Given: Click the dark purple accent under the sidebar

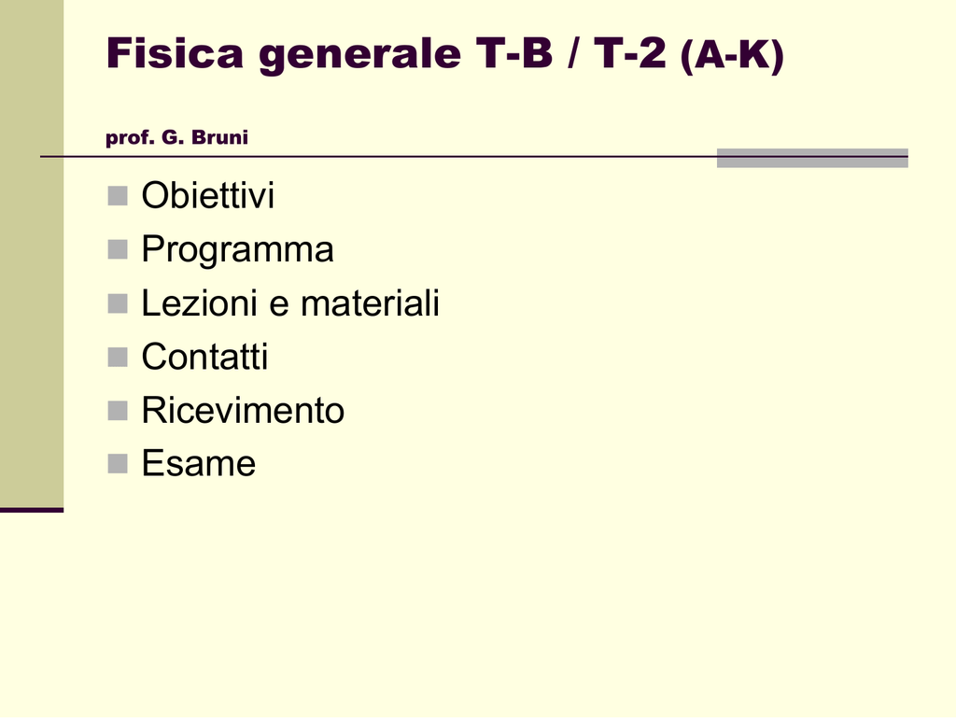Looking at the screenshot, I should click(x=32, y=510).
